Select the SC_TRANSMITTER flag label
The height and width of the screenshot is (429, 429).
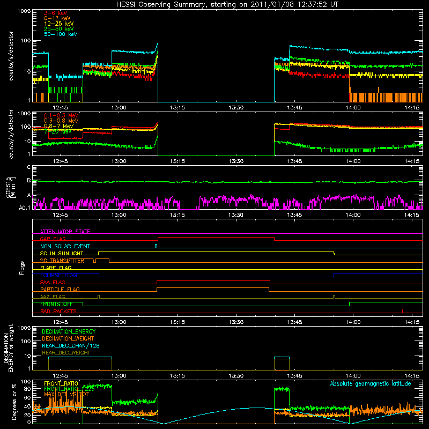pos(62,261)
